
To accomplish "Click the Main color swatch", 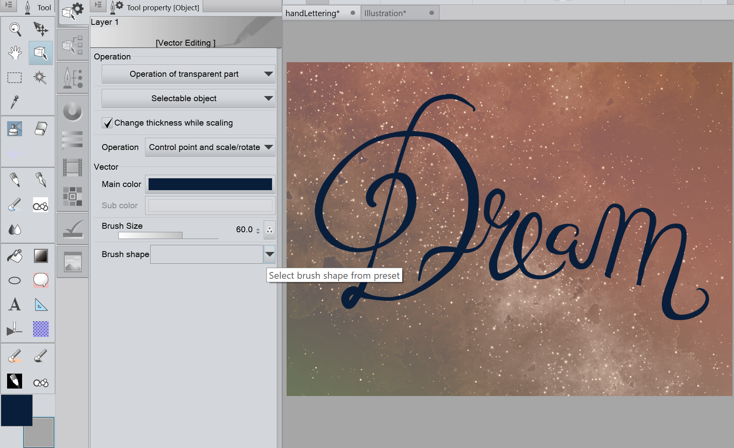I will tap(210, 184).
